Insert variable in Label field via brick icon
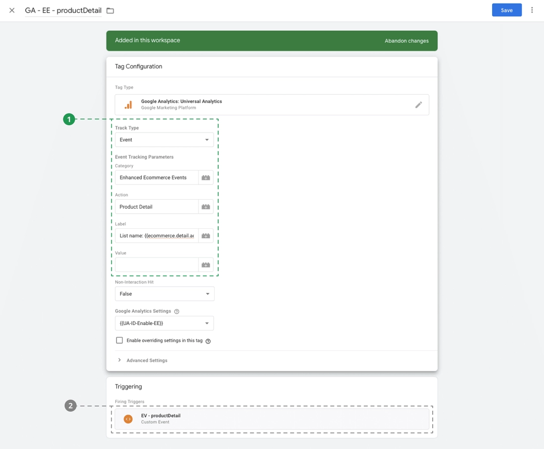The image size is (544, 449). [206, 236]
